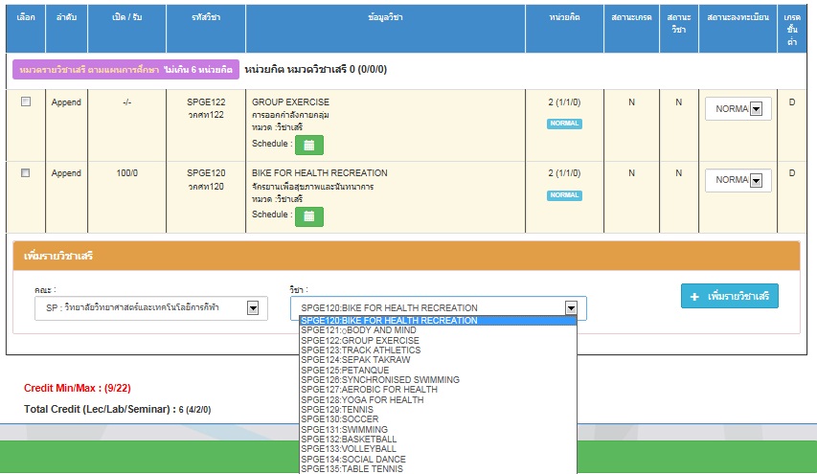Select SPGE130:SOCCER option
The height and width of the screenshot is (474, 817).
(x=439, y=419)
